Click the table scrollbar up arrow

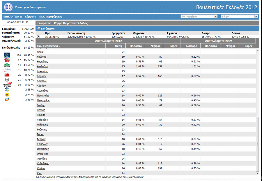(258, 50)
